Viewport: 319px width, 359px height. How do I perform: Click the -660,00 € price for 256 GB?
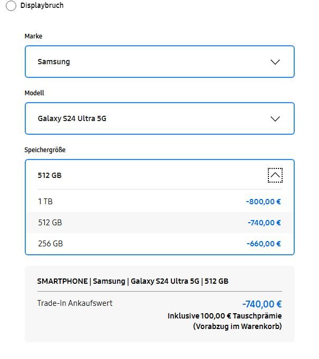point(263,244)
